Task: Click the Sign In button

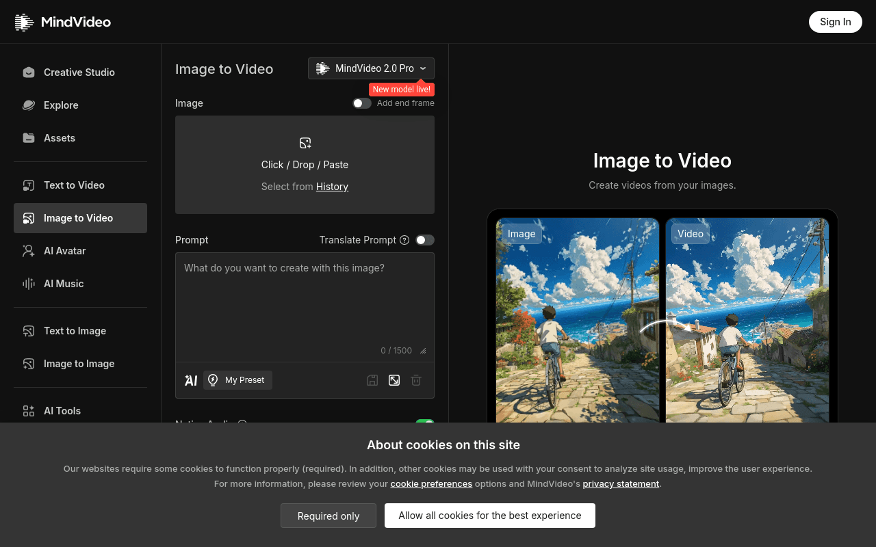Action: 836,22
